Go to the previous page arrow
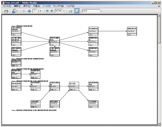The height and width of the screenshot is (127, 162). click(24, 11)
